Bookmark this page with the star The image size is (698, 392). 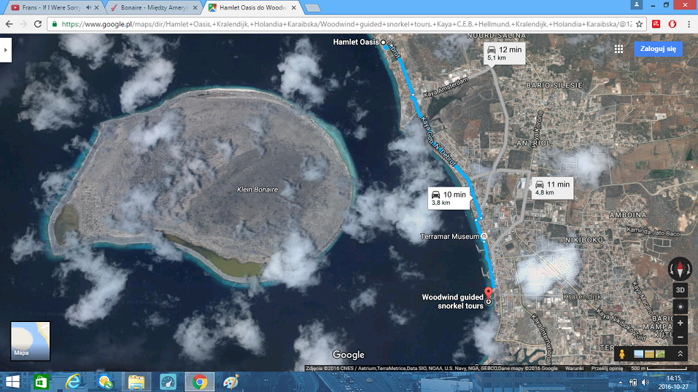pyautogui.click(x=639, y=24)
